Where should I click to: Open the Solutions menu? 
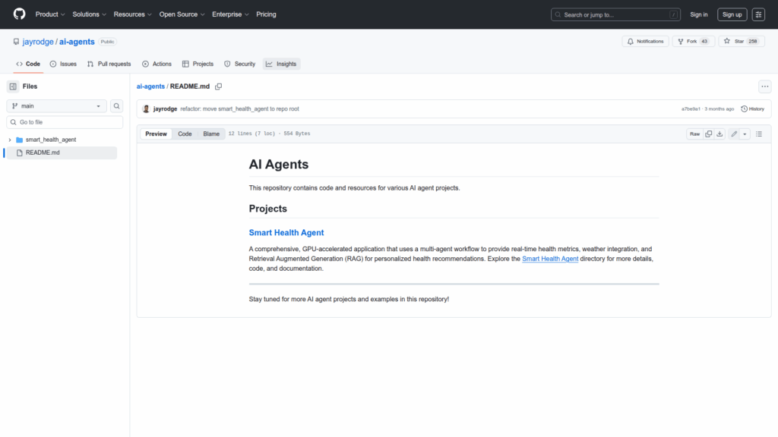(x=90, y=14)
